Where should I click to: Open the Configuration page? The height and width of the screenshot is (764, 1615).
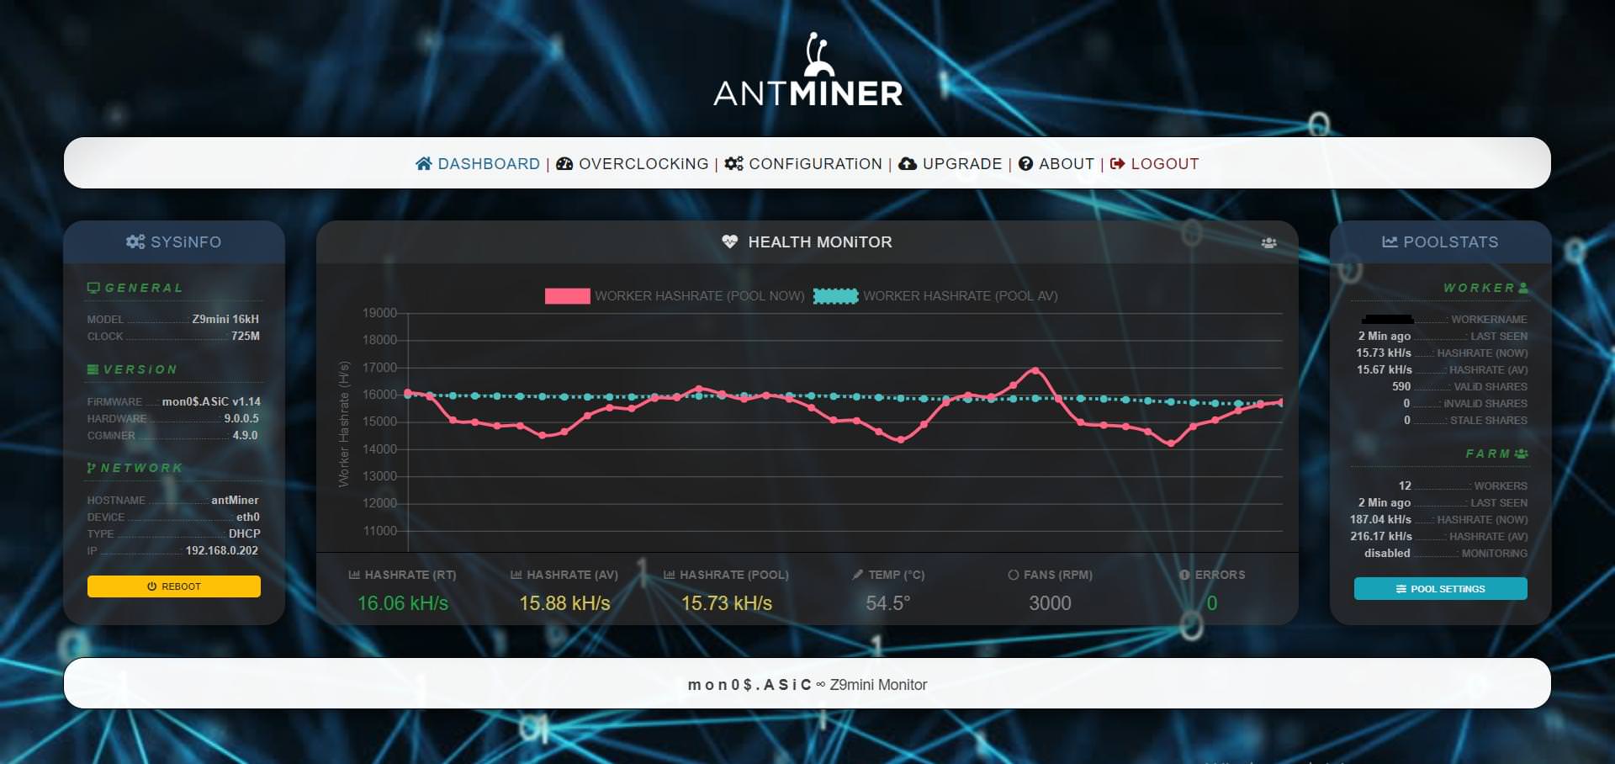tap(804, 163)
